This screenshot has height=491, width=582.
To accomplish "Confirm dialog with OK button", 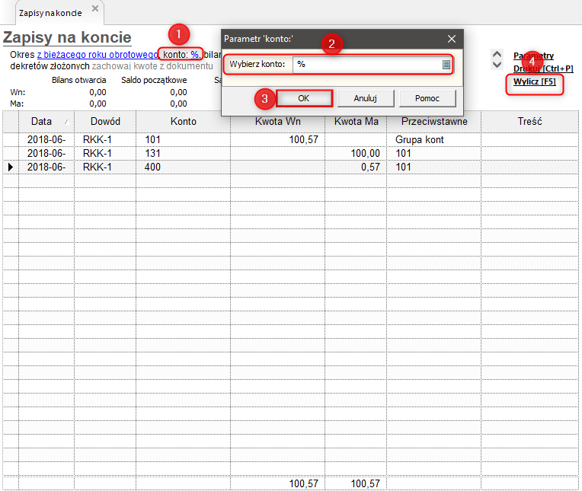I will (x=304, y=98).
